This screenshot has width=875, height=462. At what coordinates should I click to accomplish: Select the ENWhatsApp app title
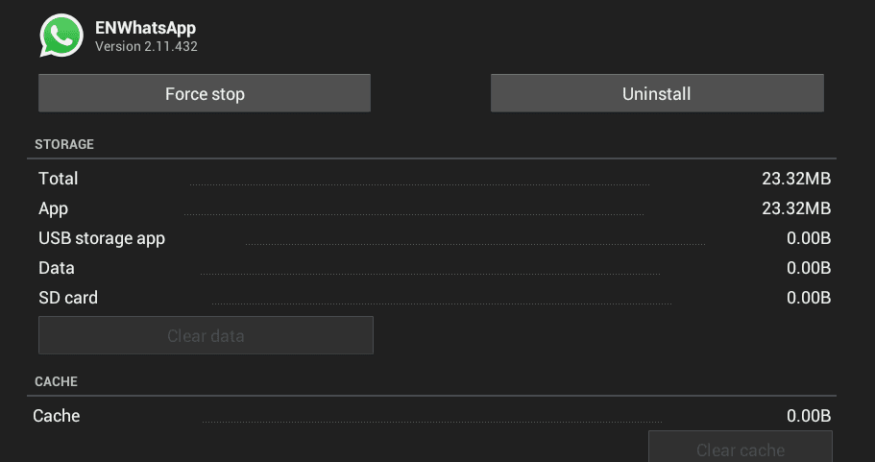145,28
